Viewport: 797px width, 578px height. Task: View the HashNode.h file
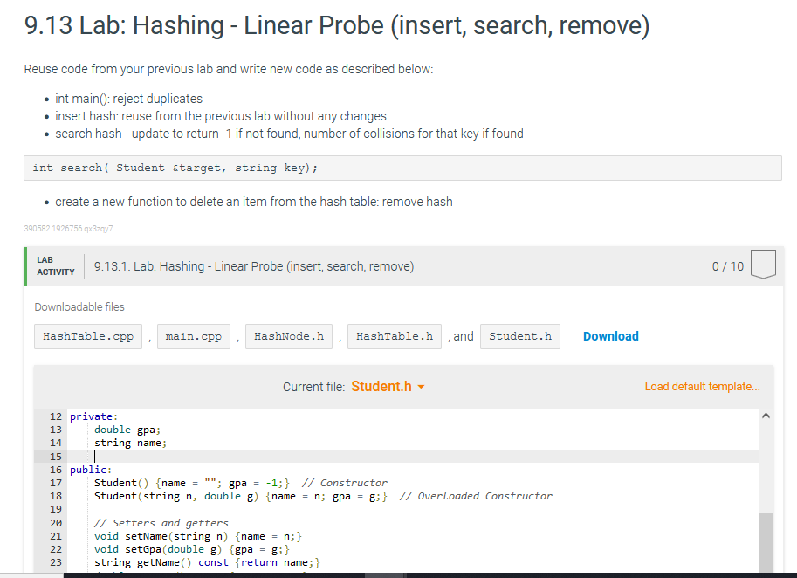click(288, 335)
